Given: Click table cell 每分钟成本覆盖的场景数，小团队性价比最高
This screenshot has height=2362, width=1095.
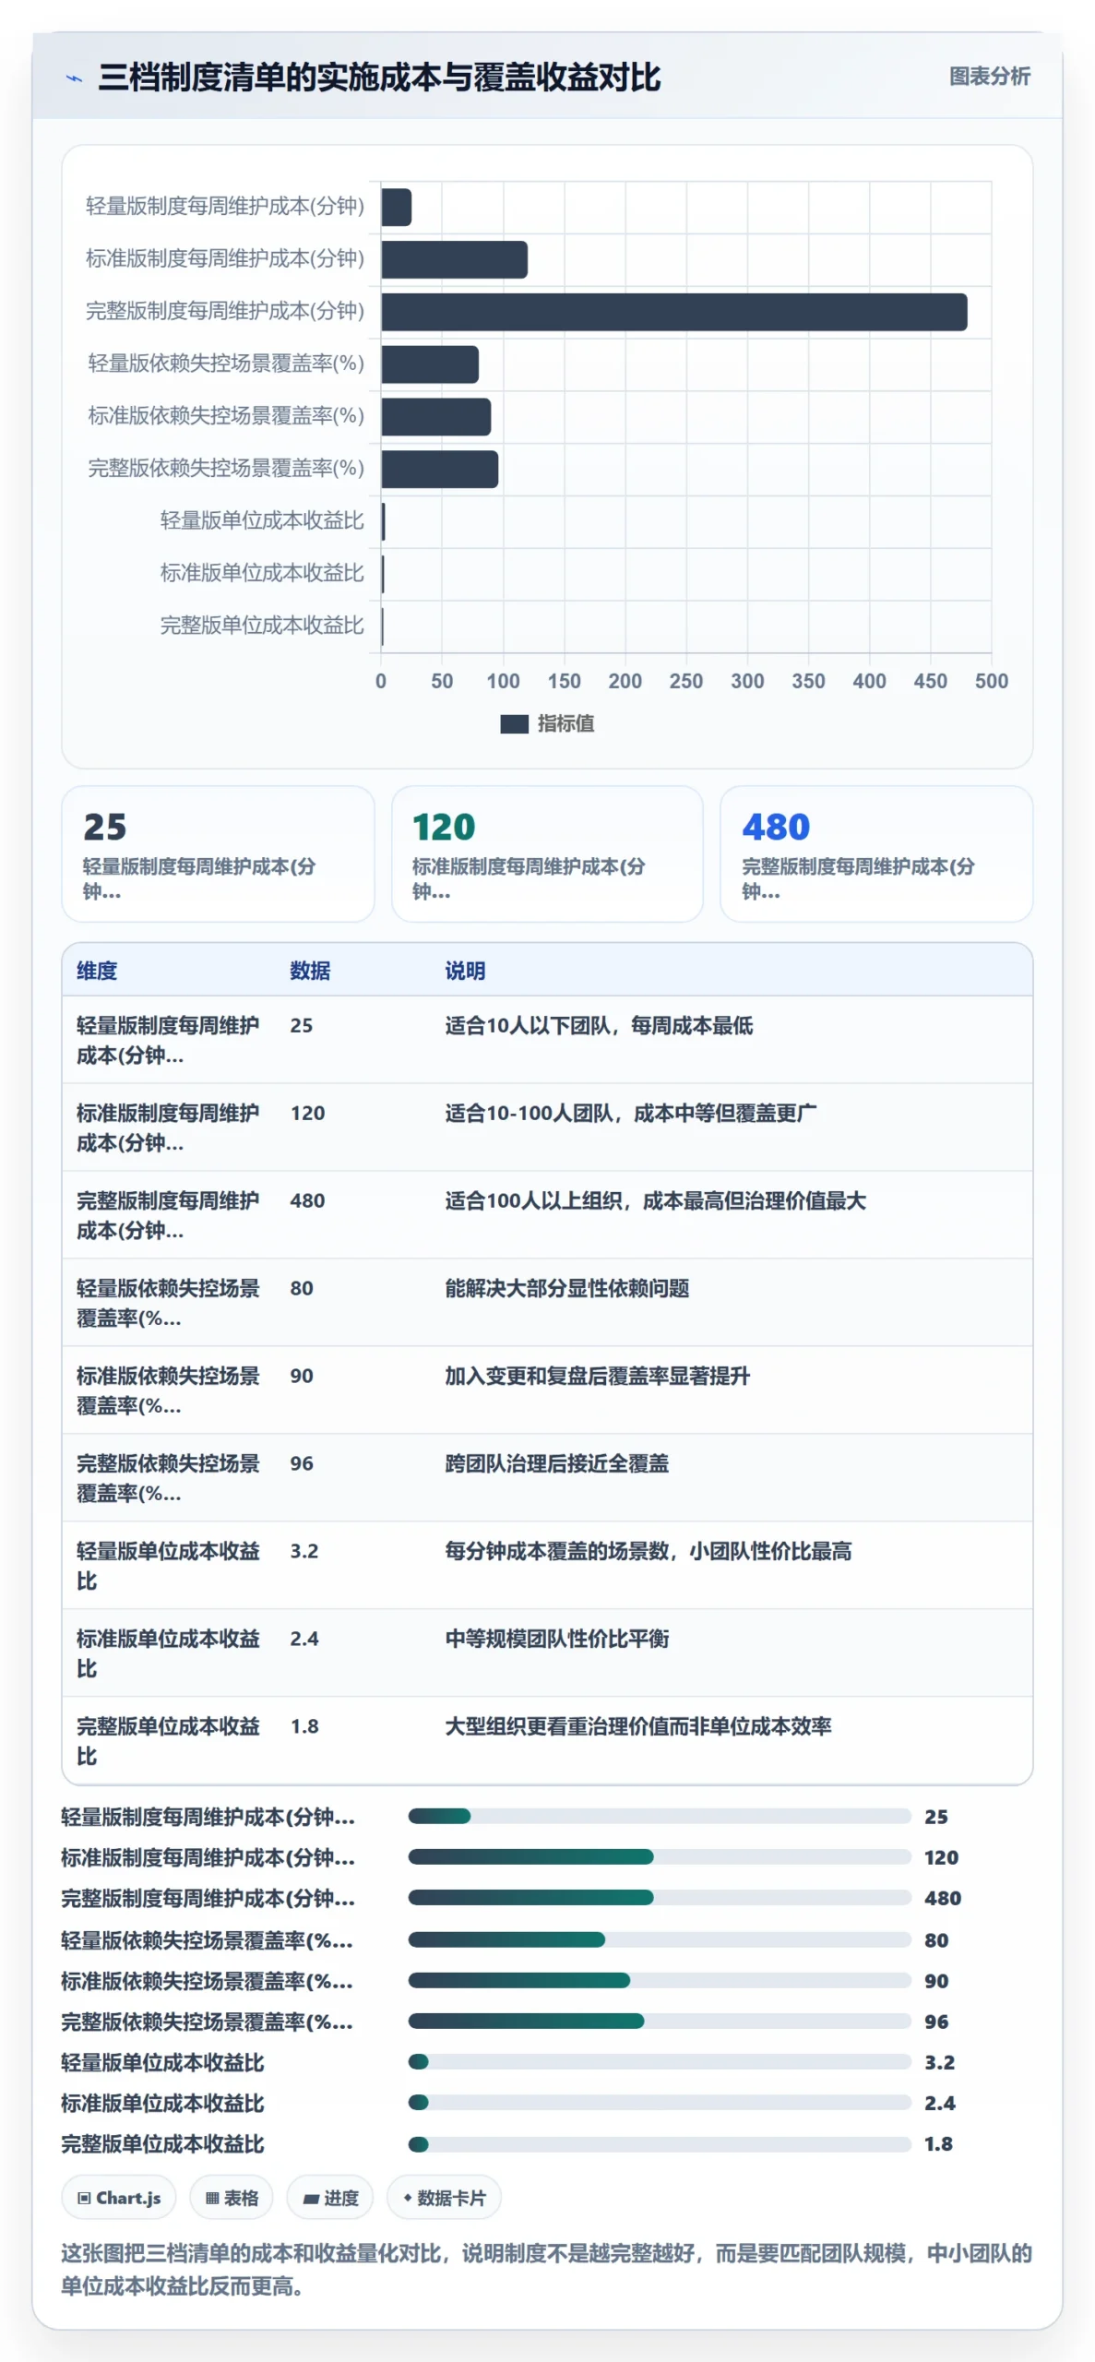Looking at the screenshot, I should point(649,1551).
